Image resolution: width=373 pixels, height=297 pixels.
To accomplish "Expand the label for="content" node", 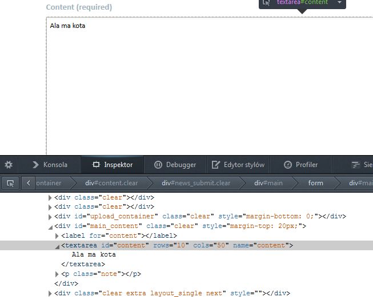I will (57, 236).
